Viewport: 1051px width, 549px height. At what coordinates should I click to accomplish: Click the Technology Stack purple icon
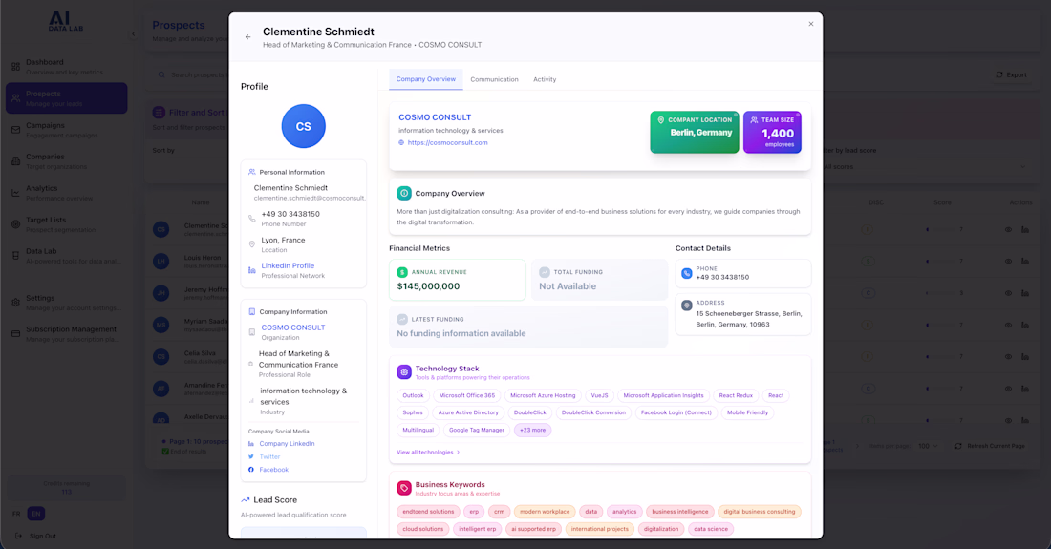click(404, 371)
